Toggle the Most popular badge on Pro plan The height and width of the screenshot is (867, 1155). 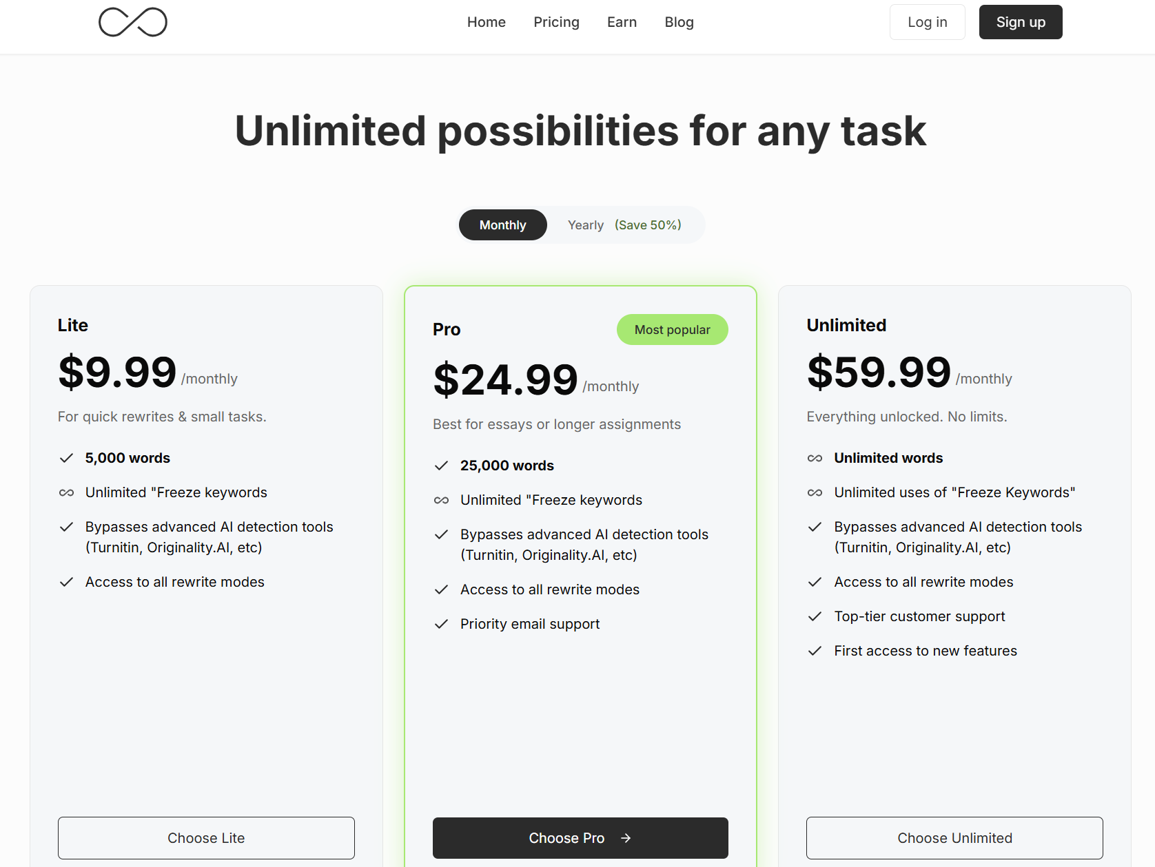tap(672, 329)
